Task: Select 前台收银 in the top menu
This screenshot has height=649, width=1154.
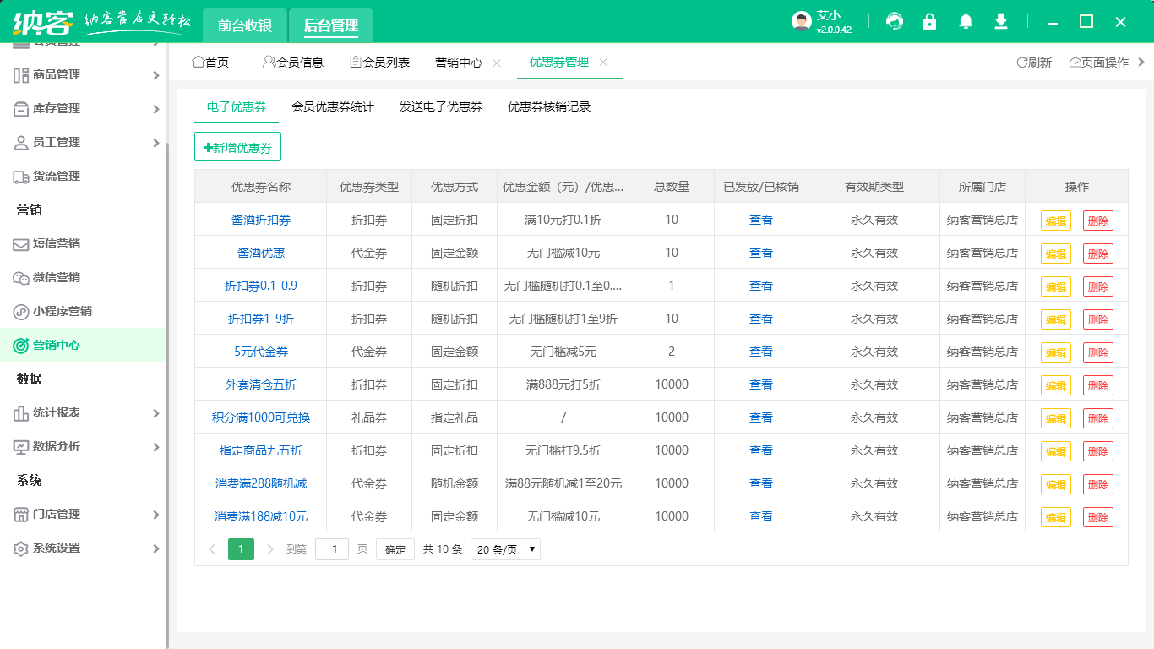Action: pos(244,26)
